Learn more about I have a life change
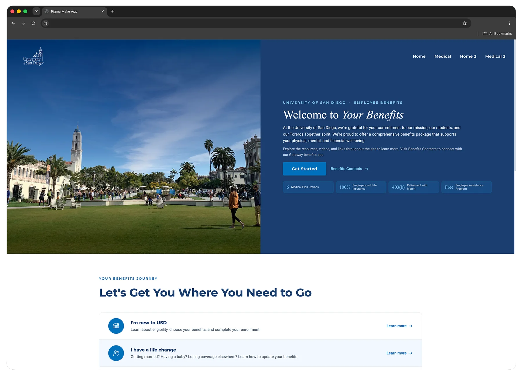 coord(399,353)
